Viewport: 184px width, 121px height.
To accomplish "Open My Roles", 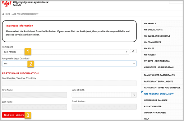I will pyautogui.click(x=162, y=49).
